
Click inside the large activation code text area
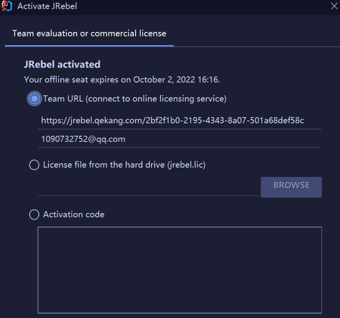coord(180,270)
